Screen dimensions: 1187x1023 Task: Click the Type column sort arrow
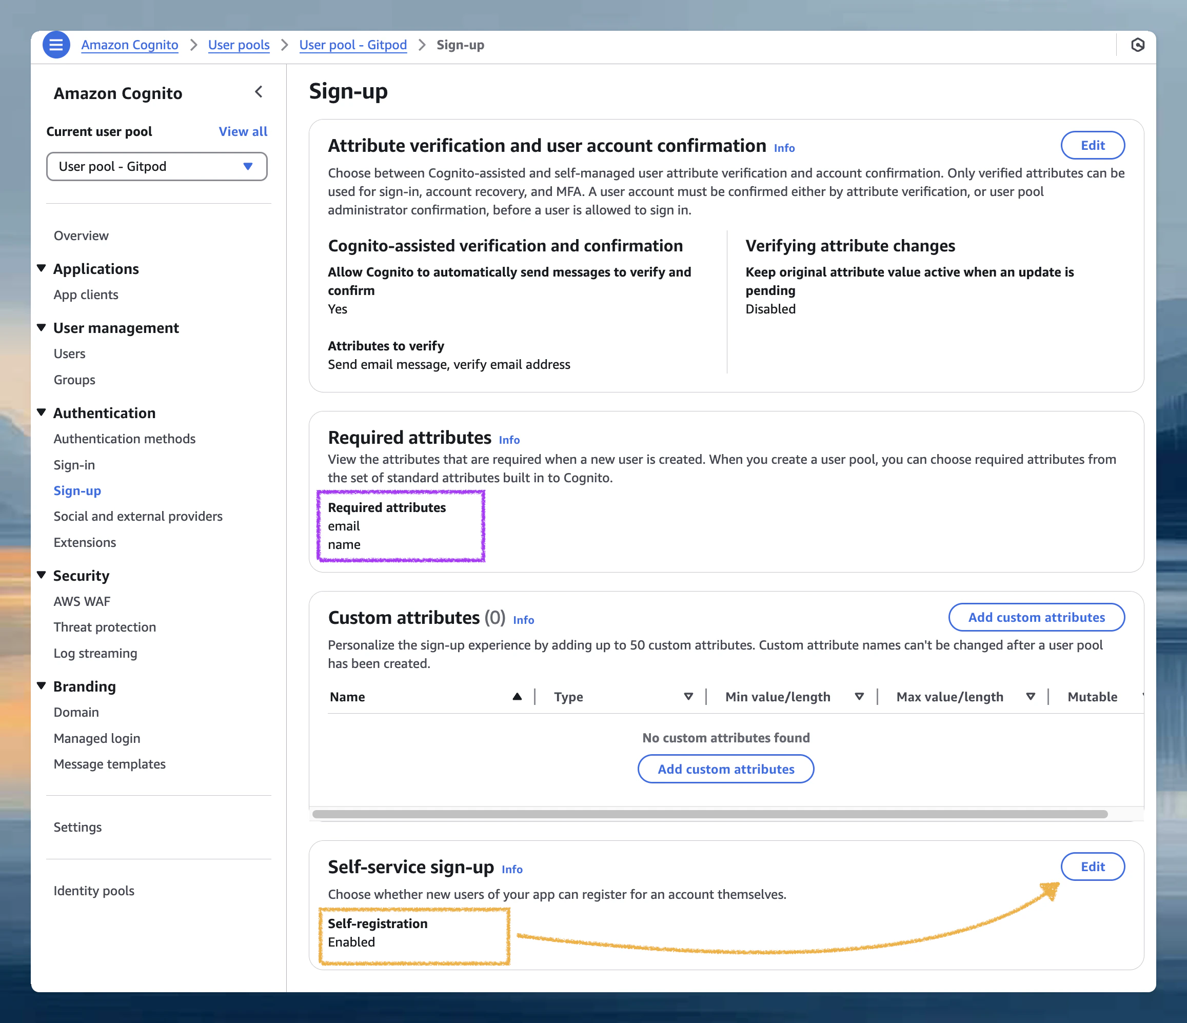tap(688, 696)
